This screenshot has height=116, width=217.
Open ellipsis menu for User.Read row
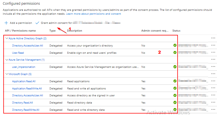[213, 53]
